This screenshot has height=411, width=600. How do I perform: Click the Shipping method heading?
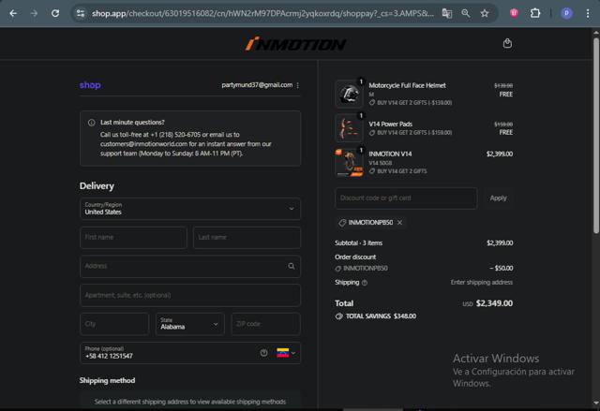[x=107, y=380]
